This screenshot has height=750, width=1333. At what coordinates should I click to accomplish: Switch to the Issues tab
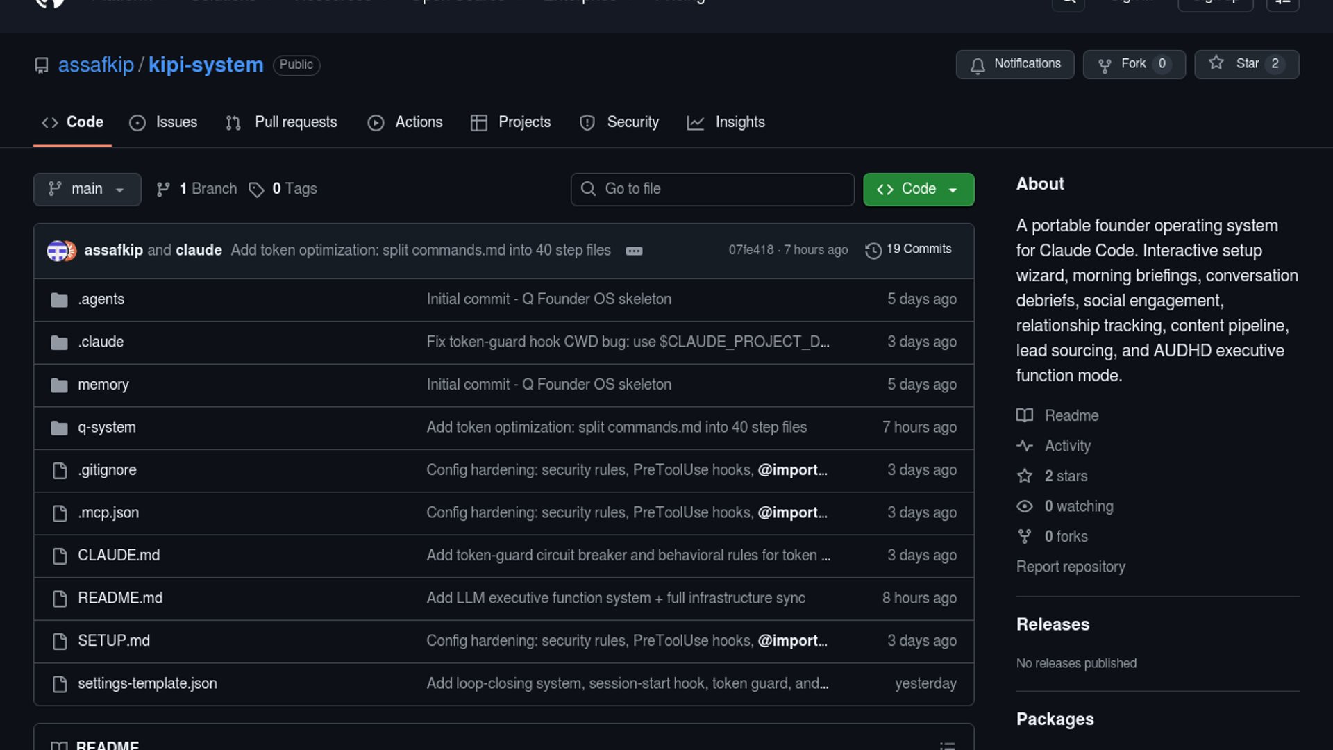(164, 122)
